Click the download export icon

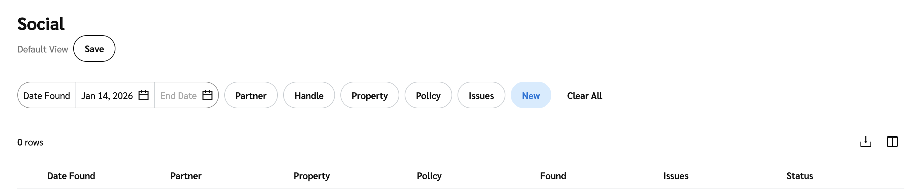click(x=865, y=142)
